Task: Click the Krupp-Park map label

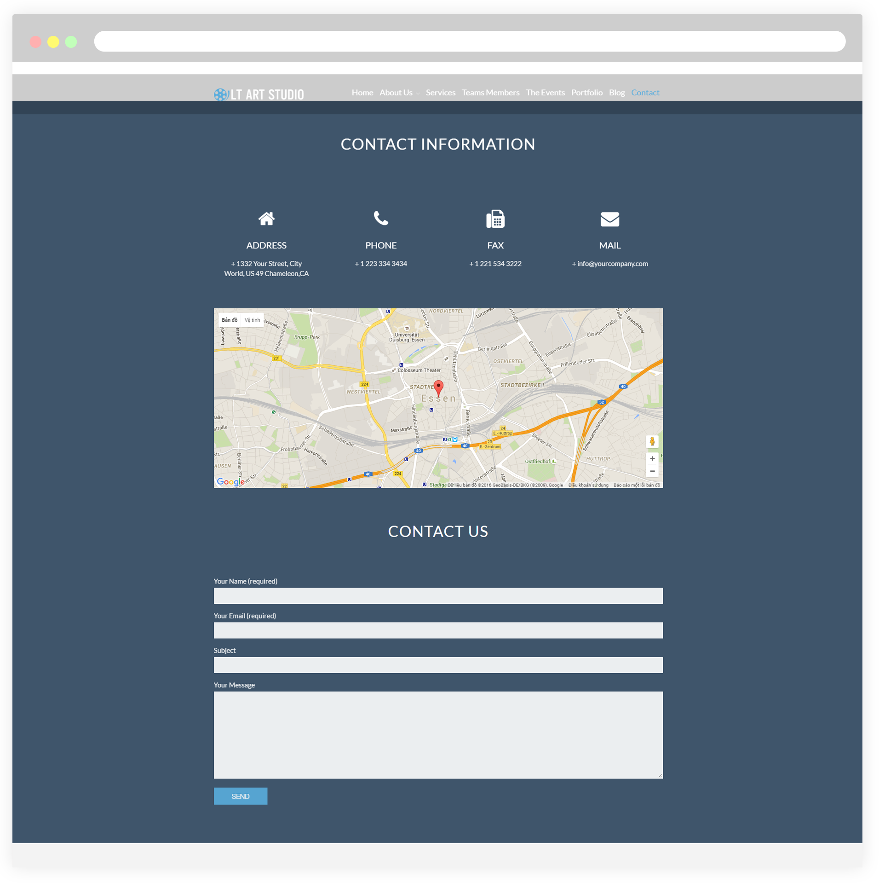Action: tap(307, 337)
